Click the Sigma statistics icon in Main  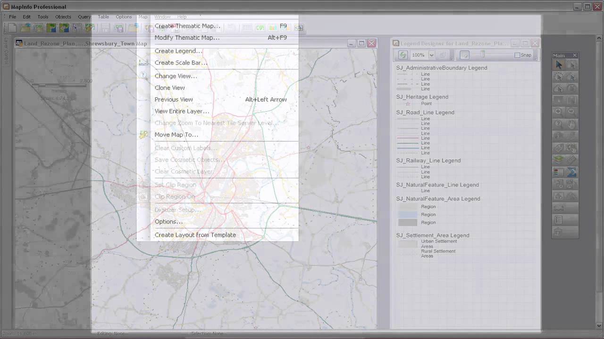pyautogui.click(x=571, y=172)
